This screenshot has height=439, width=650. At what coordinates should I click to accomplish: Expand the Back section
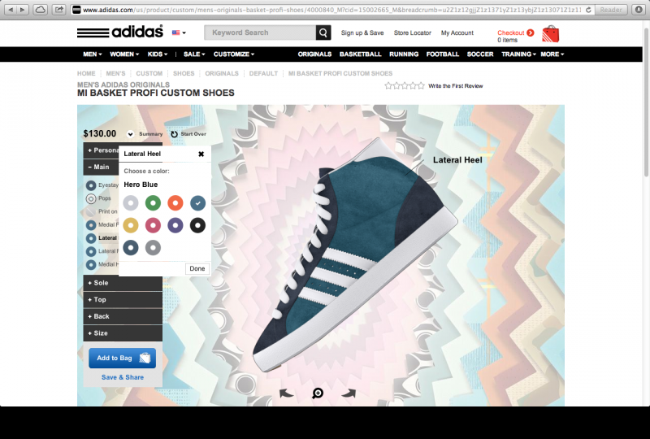tap(123, 316)
